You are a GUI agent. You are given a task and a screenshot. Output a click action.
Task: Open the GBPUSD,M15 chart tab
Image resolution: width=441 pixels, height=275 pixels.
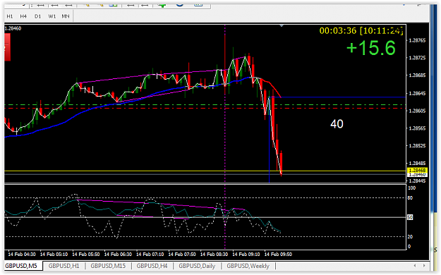108,266
